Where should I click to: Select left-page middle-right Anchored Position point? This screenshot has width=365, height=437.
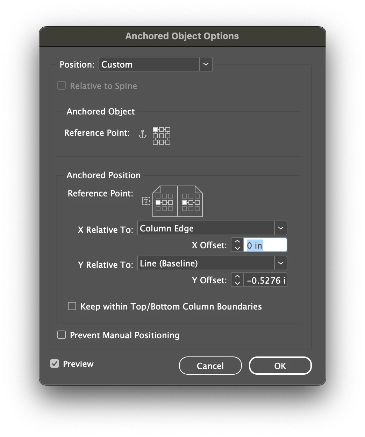coord(171,202)
